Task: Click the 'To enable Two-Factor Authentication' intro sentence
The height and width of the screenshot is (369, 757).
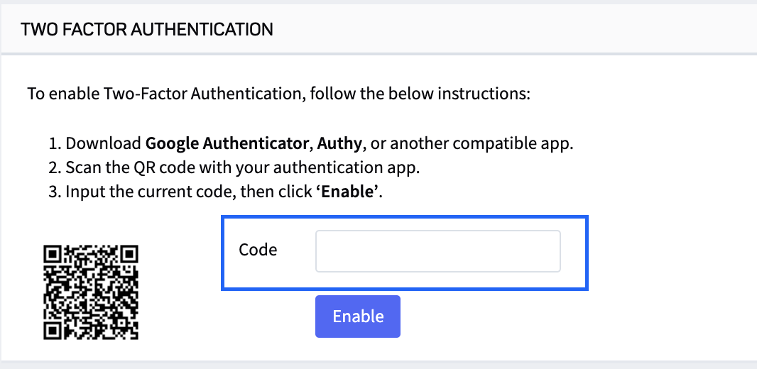Action: 163,94
